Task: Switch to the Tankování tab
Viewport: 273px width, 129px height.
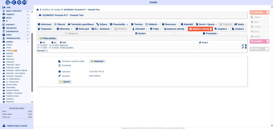Action: click(46, 29)
